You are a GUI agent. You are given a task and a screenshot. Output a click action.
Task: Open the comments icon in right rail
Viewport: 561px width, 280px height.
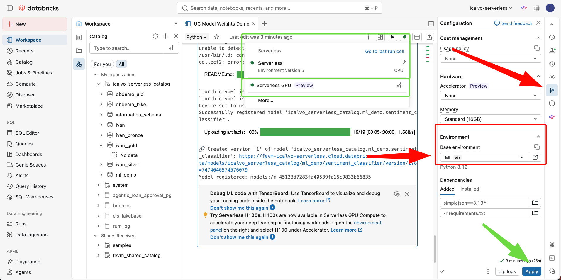[x=552, y=38]
